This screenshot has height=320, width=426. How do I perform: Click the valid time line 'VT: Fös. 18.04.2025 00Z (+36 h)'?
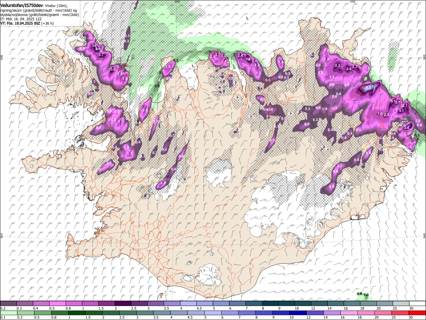tap(27, 23)
